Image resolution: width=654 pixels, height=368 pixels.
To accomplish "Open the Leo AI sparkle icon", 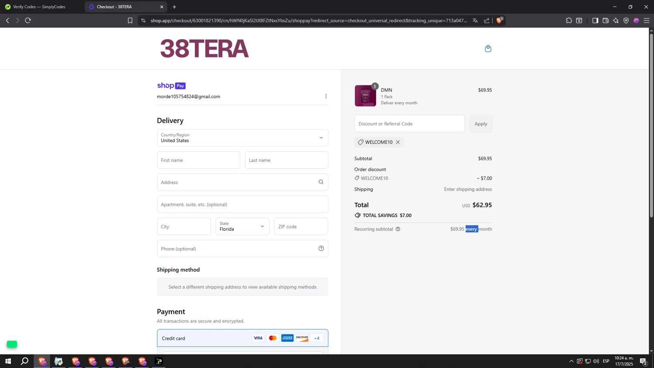I will click(616, 20).
